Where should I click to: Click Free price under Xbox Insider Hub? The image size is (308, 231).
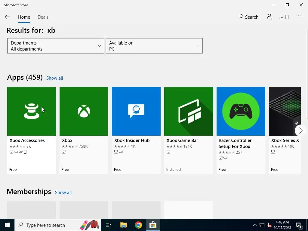(118, 170)
